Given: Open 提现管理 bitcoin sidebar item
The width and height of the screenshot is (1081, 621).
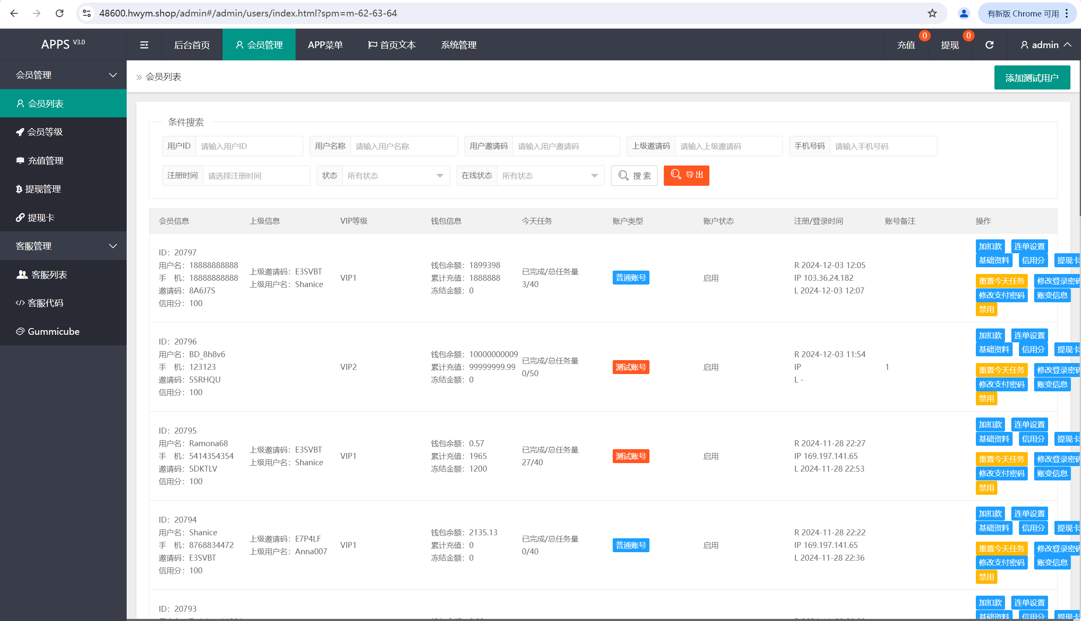Looking at the screenshot, I should (43, 189).
